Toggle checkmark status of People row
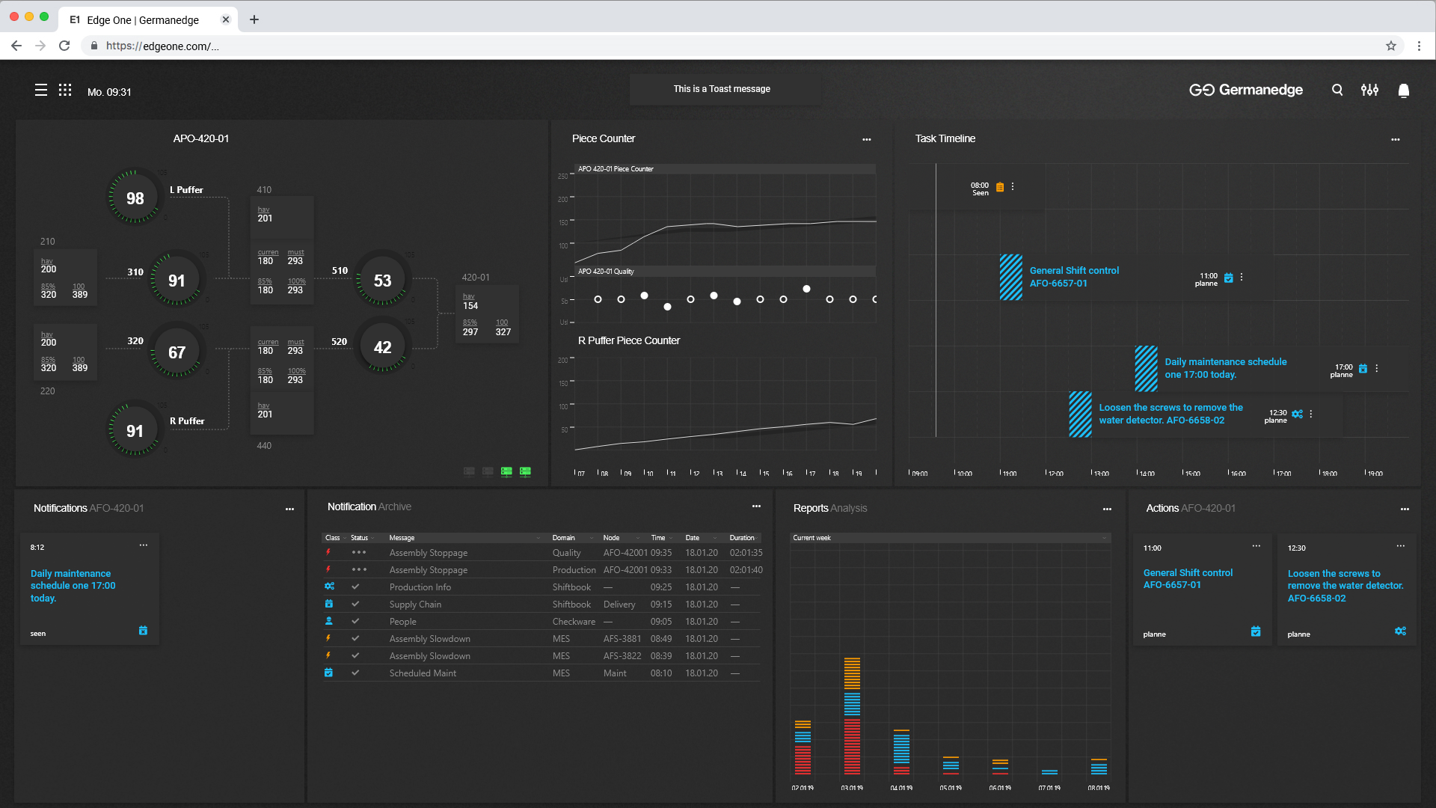This screenshot has width=1436, height=808. point(355,621)
